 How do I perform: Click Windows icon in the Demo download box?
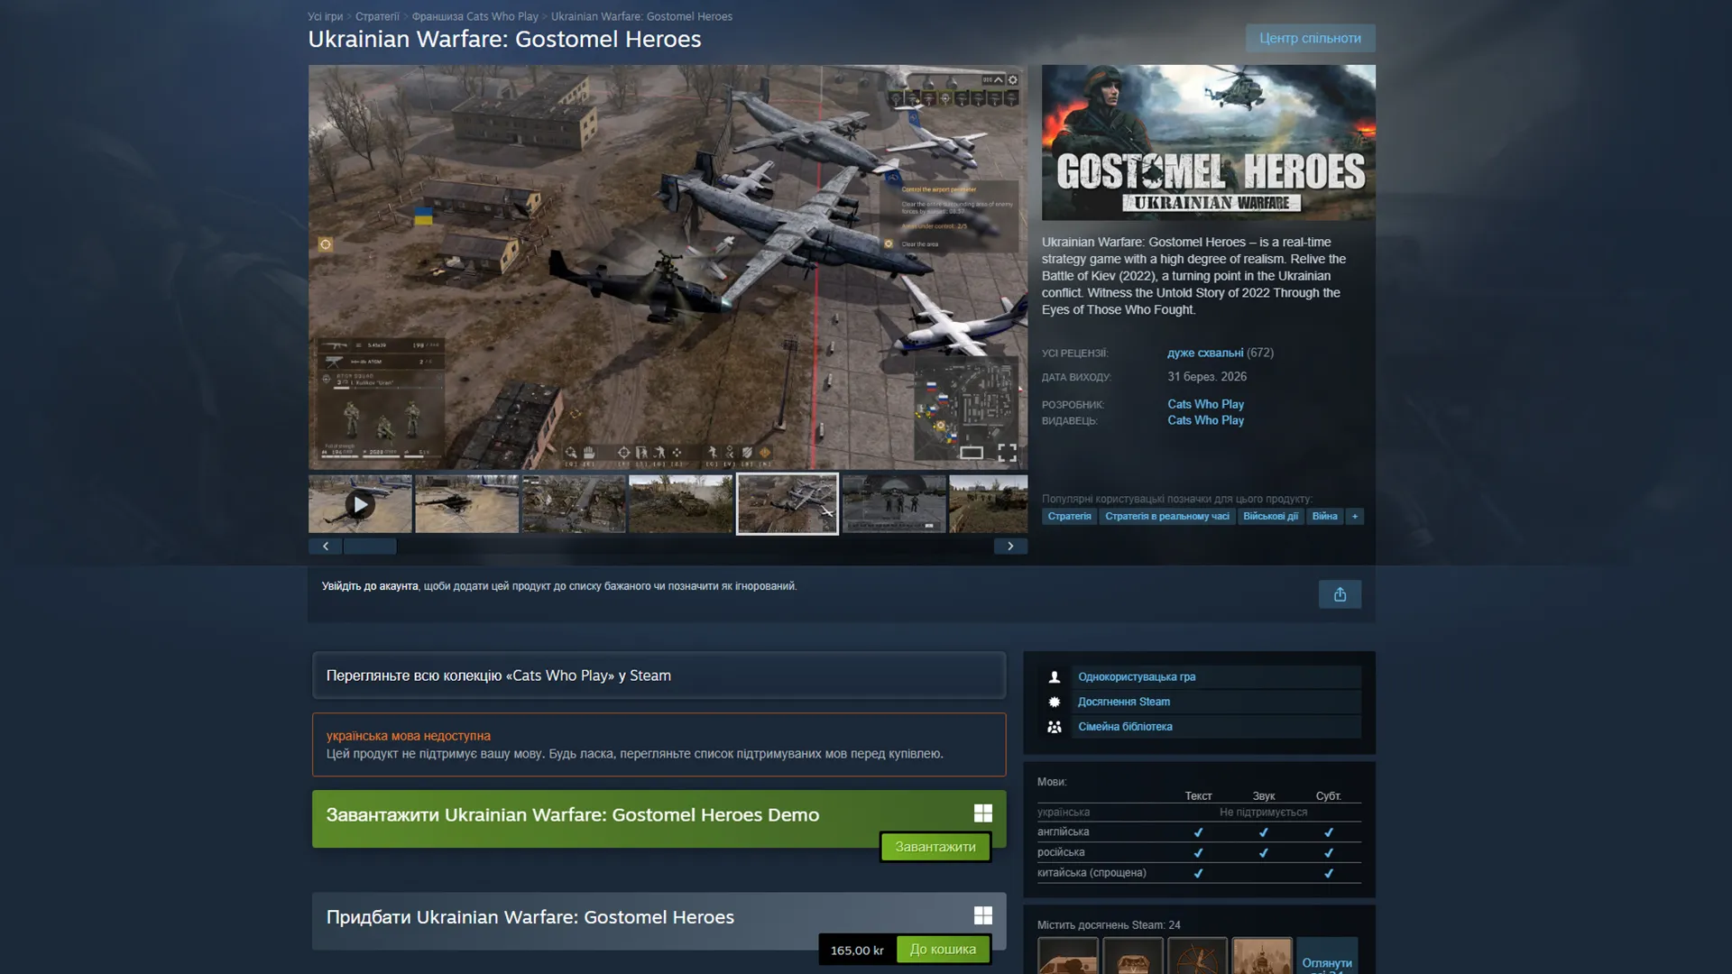(x=983, y=813)
